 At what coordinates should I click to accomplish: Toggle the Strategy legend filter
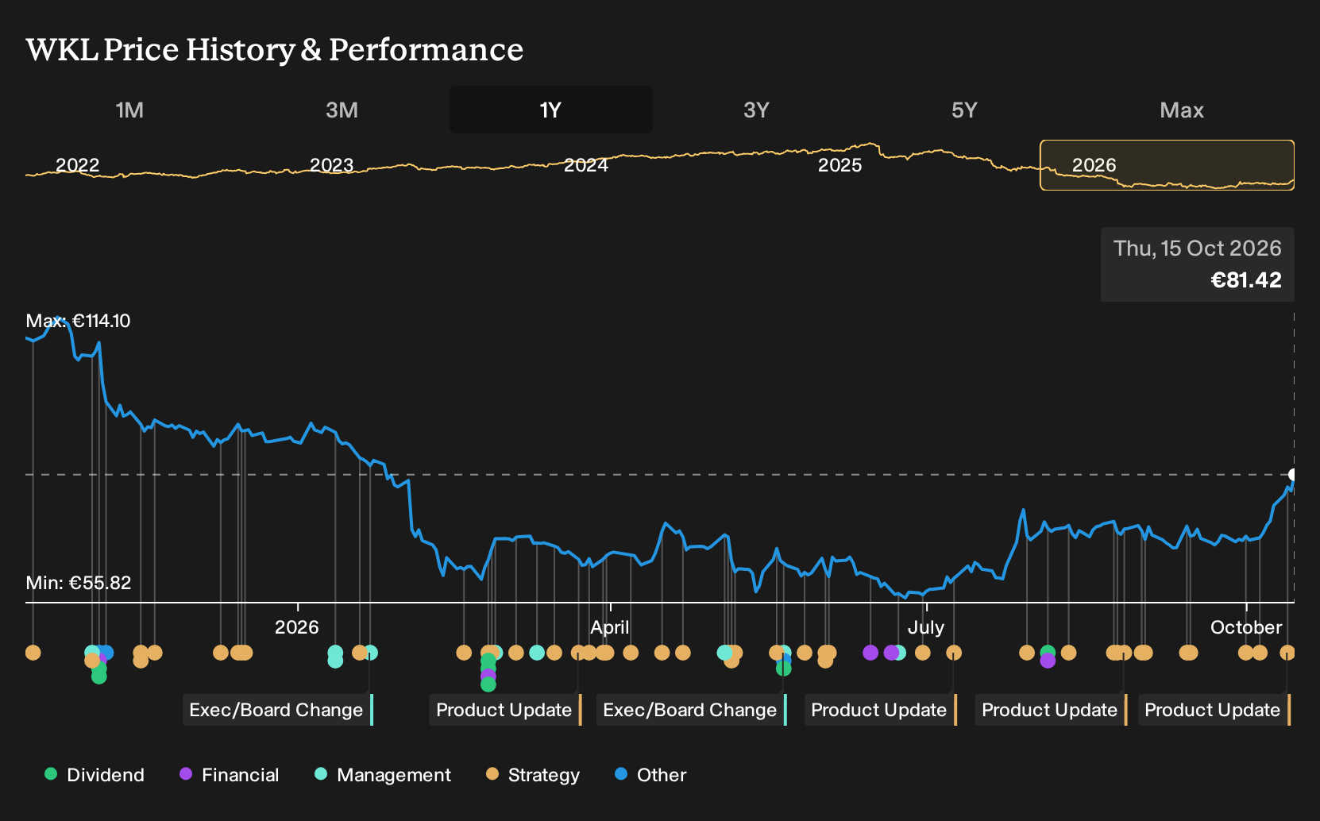pos(533,774)
